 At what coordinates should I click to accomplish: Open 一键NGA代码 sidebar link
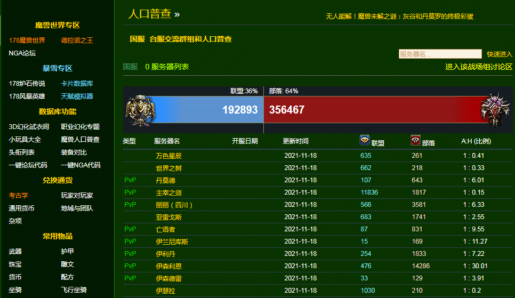coord(81,165)
